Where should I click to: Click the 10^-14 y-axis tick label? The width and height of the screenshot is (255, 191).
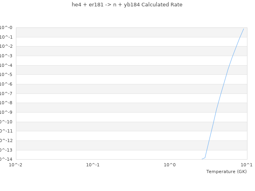[x=6, y=159]
